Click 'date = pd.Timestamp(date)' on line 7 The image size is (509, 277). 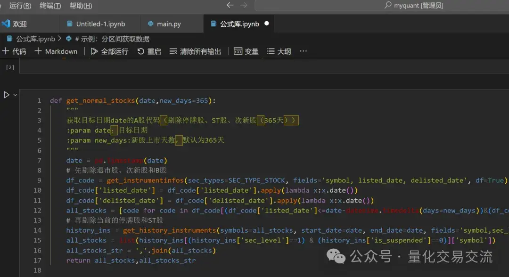tap(116, 161)
